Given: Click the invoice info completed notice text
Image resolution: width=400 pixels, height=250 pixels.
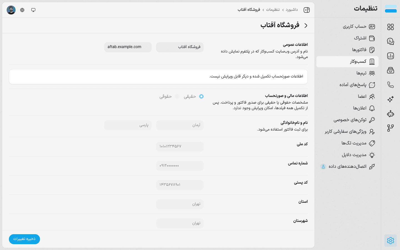Looking at the screenshot, I should click(x=256, y=76).
